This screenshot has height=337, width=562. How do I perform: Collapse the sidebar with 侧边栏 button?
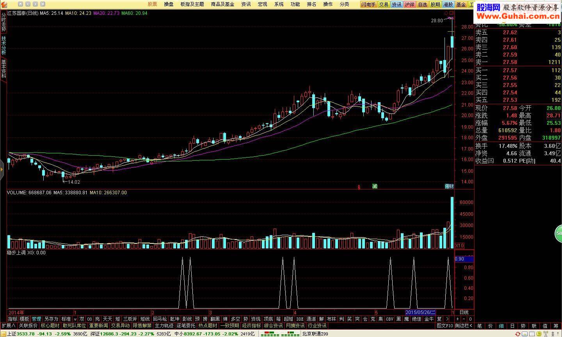coord(464,326)
